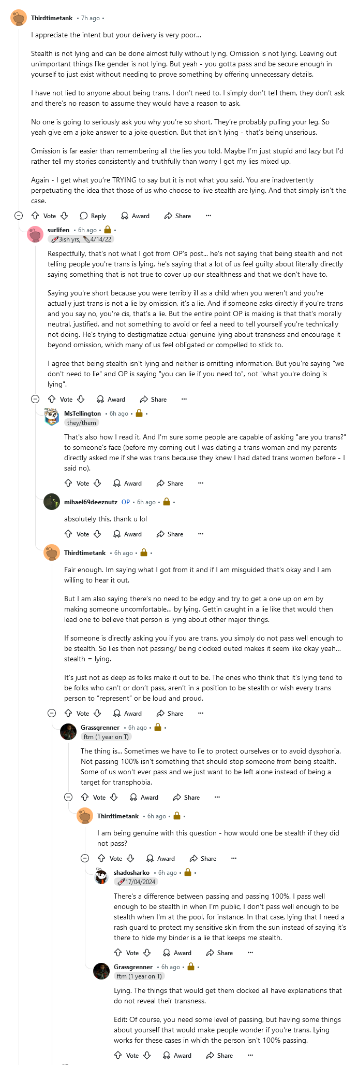The width and height of the screenshot is (358, 1065).
Task: Downvote surlifen's reply
Action: [81, 400]
